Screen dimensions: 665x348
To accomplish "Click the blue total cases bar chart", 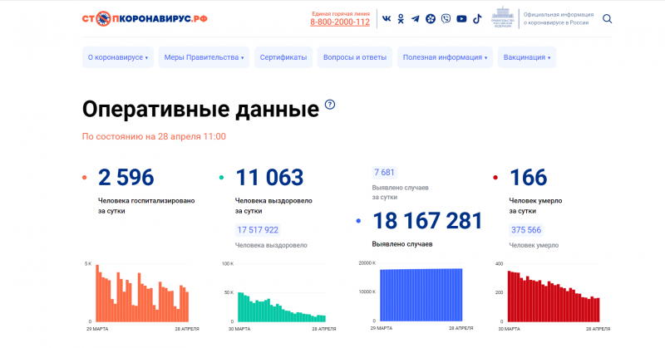I will pos(421,295).
